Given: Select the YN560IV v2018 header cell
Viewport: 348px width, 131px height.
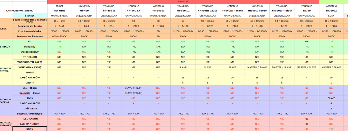Looking at the screenshot, I should coord(257,11).
